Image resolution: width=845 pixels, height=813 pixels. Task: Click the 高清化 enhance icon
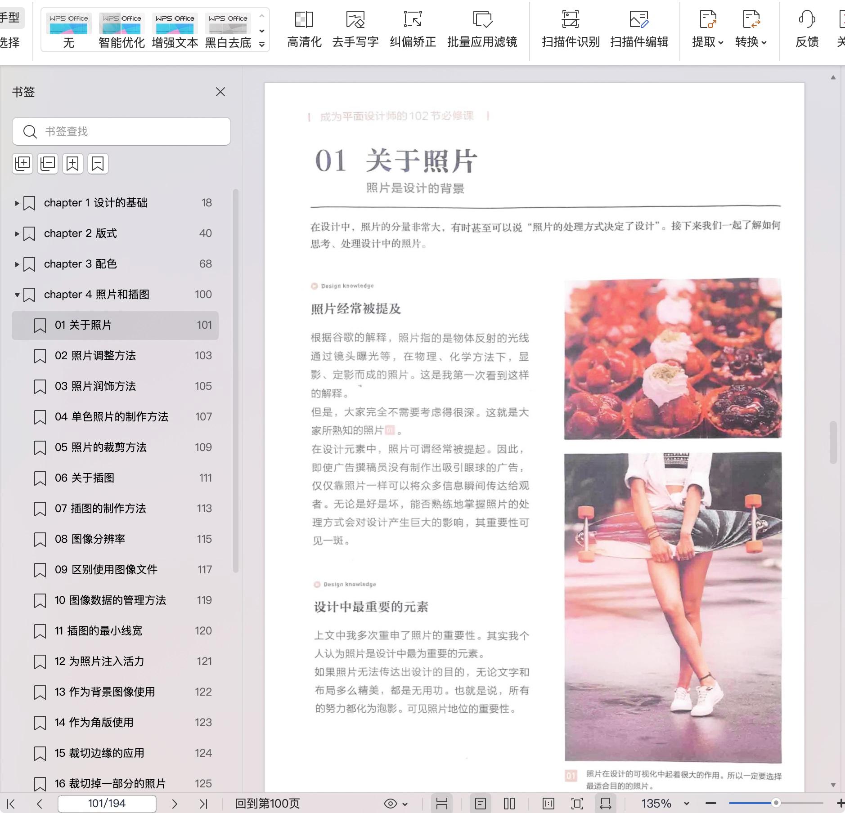point(304,20)
